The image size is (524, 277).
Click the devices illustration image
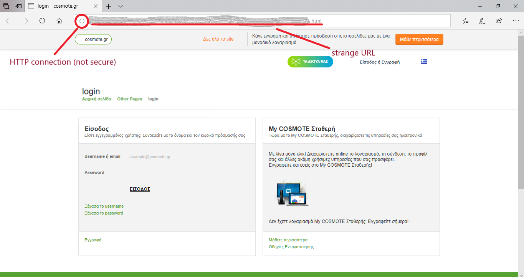[x=292, y=193]
